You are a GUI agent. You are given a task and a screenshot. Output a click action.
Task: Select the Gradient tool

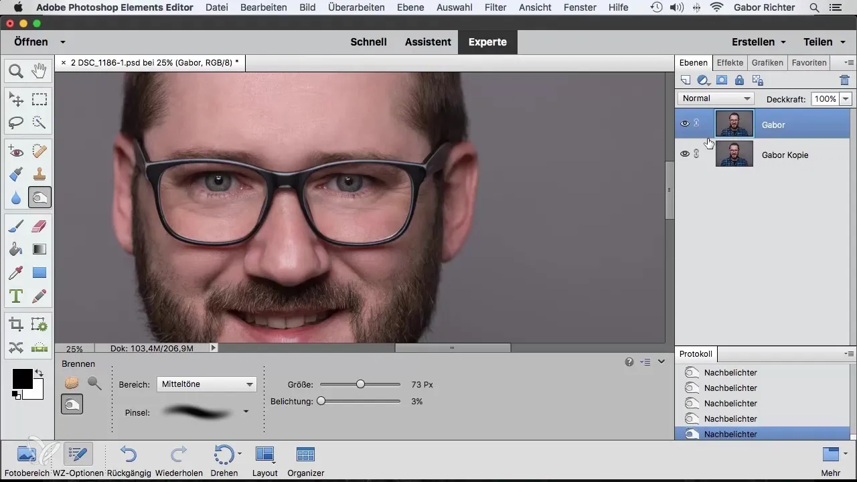coord(40,250)
